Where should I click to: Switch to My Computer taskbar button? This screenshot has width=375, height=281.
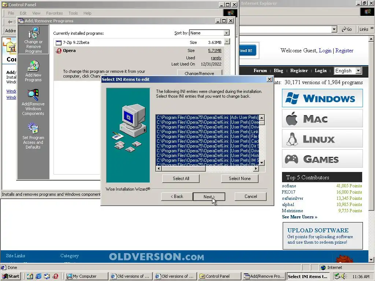tap(86, 276)
